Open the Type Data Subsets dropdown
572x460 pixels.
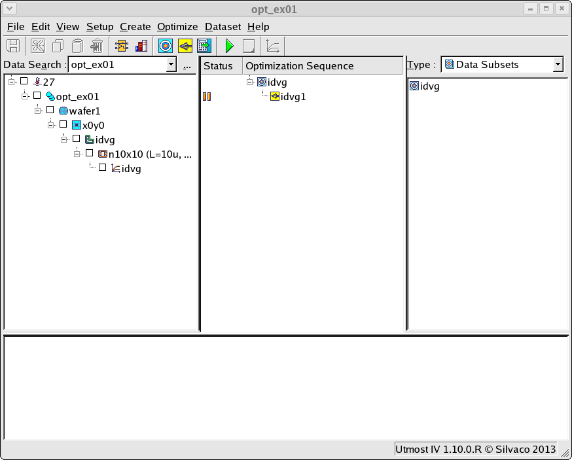click(x=558, y=65)
